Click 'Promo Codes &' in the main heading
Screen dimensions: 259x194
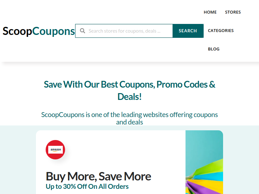coord(186,84)
